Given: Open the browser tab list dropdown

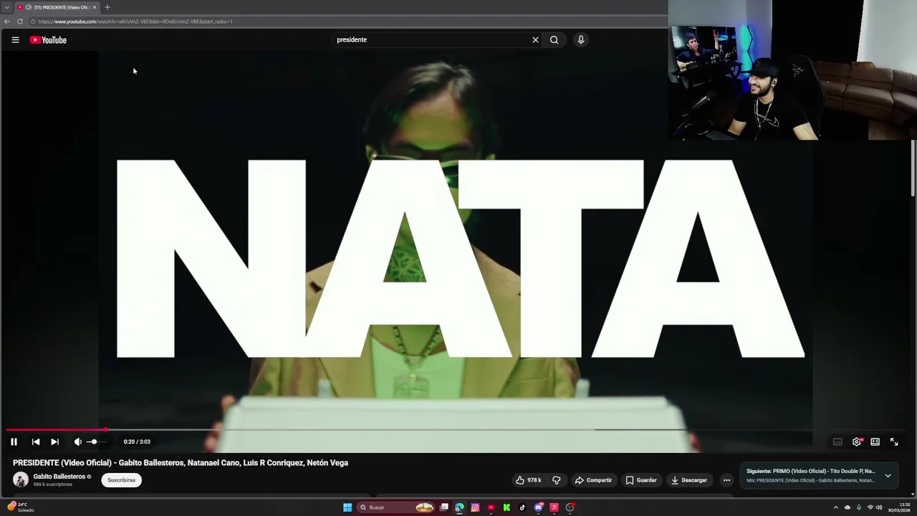Looking at the screenshot, I should [x=6, y=7].
